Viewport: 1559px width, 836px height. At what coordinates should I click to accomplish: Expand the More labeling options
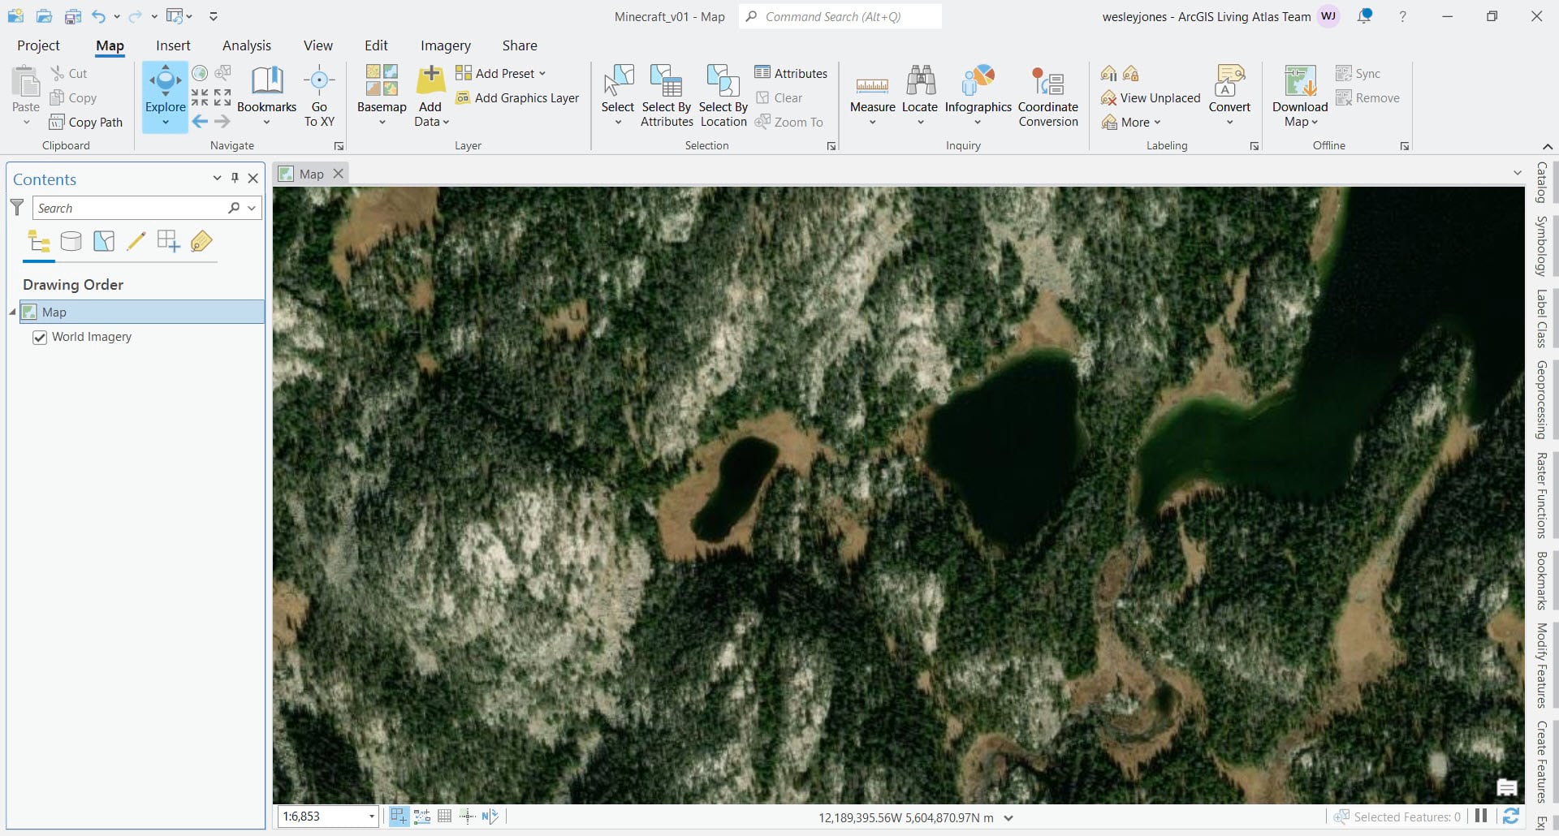1131,123
